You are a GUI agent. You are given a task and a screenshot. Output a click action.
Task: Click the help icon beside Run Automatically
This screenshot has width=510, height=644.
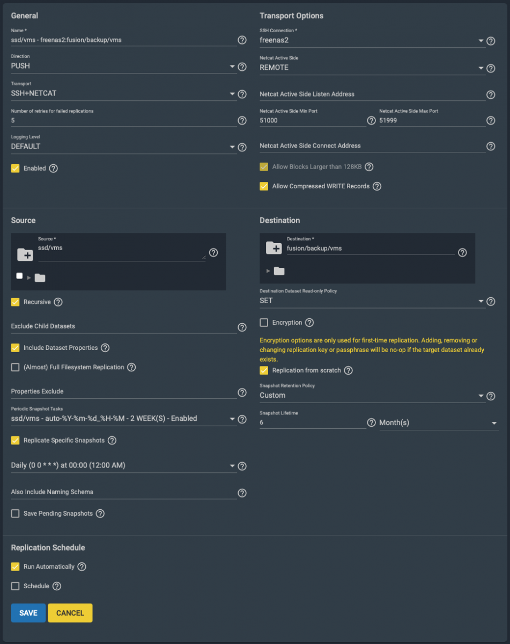click(82, 567)
